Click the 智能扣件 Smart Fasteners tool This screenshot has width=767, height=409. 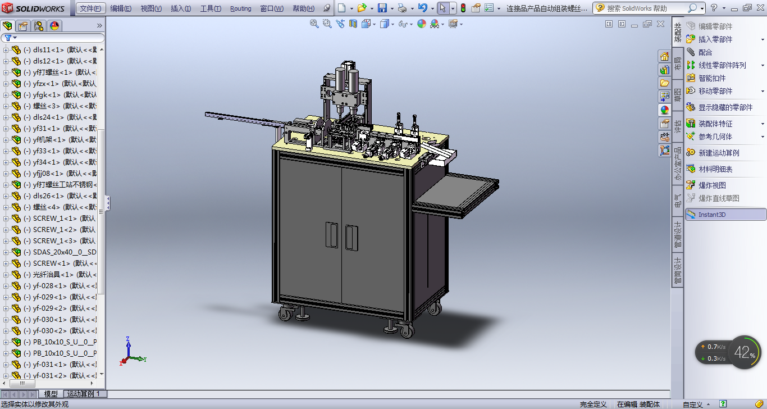tap(712, 78)
